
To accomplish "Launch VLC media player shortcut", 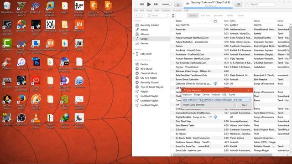I will (x=36, y=120).
